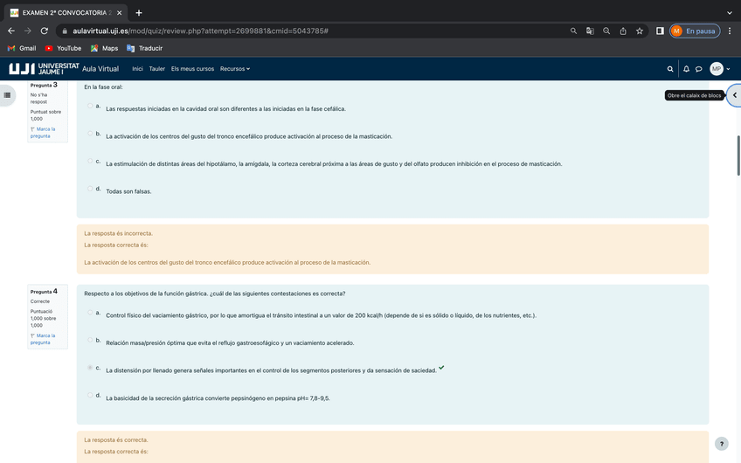Select option c radio button in Pregunta 4
741x463 pixels.
[90, 368]
